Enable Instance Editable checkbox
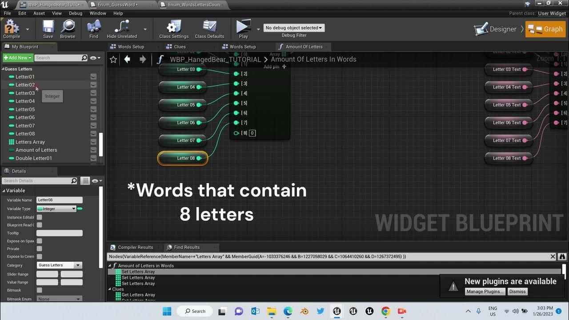 [x=39, y=217]
